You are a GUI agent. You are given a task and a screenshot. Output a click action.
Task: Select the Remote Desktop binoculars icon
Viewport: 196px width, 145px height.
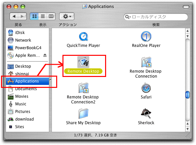83,62
